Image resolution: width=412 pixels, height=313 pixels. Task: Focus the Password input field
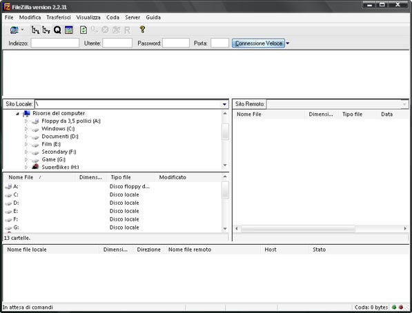point(176,43)
